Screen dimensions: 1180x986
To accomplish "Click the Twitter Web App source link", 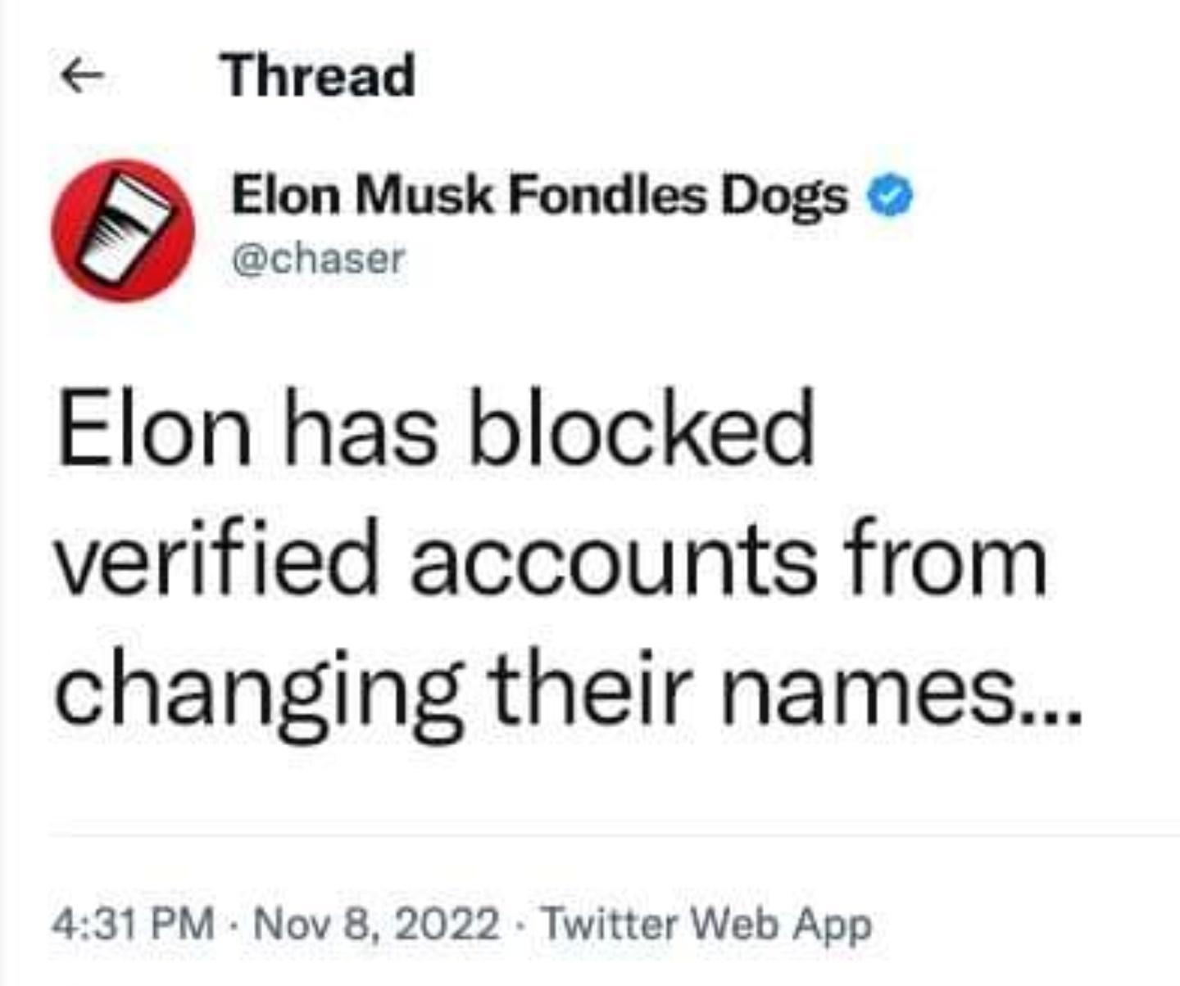I will click(x=705, y=926).
